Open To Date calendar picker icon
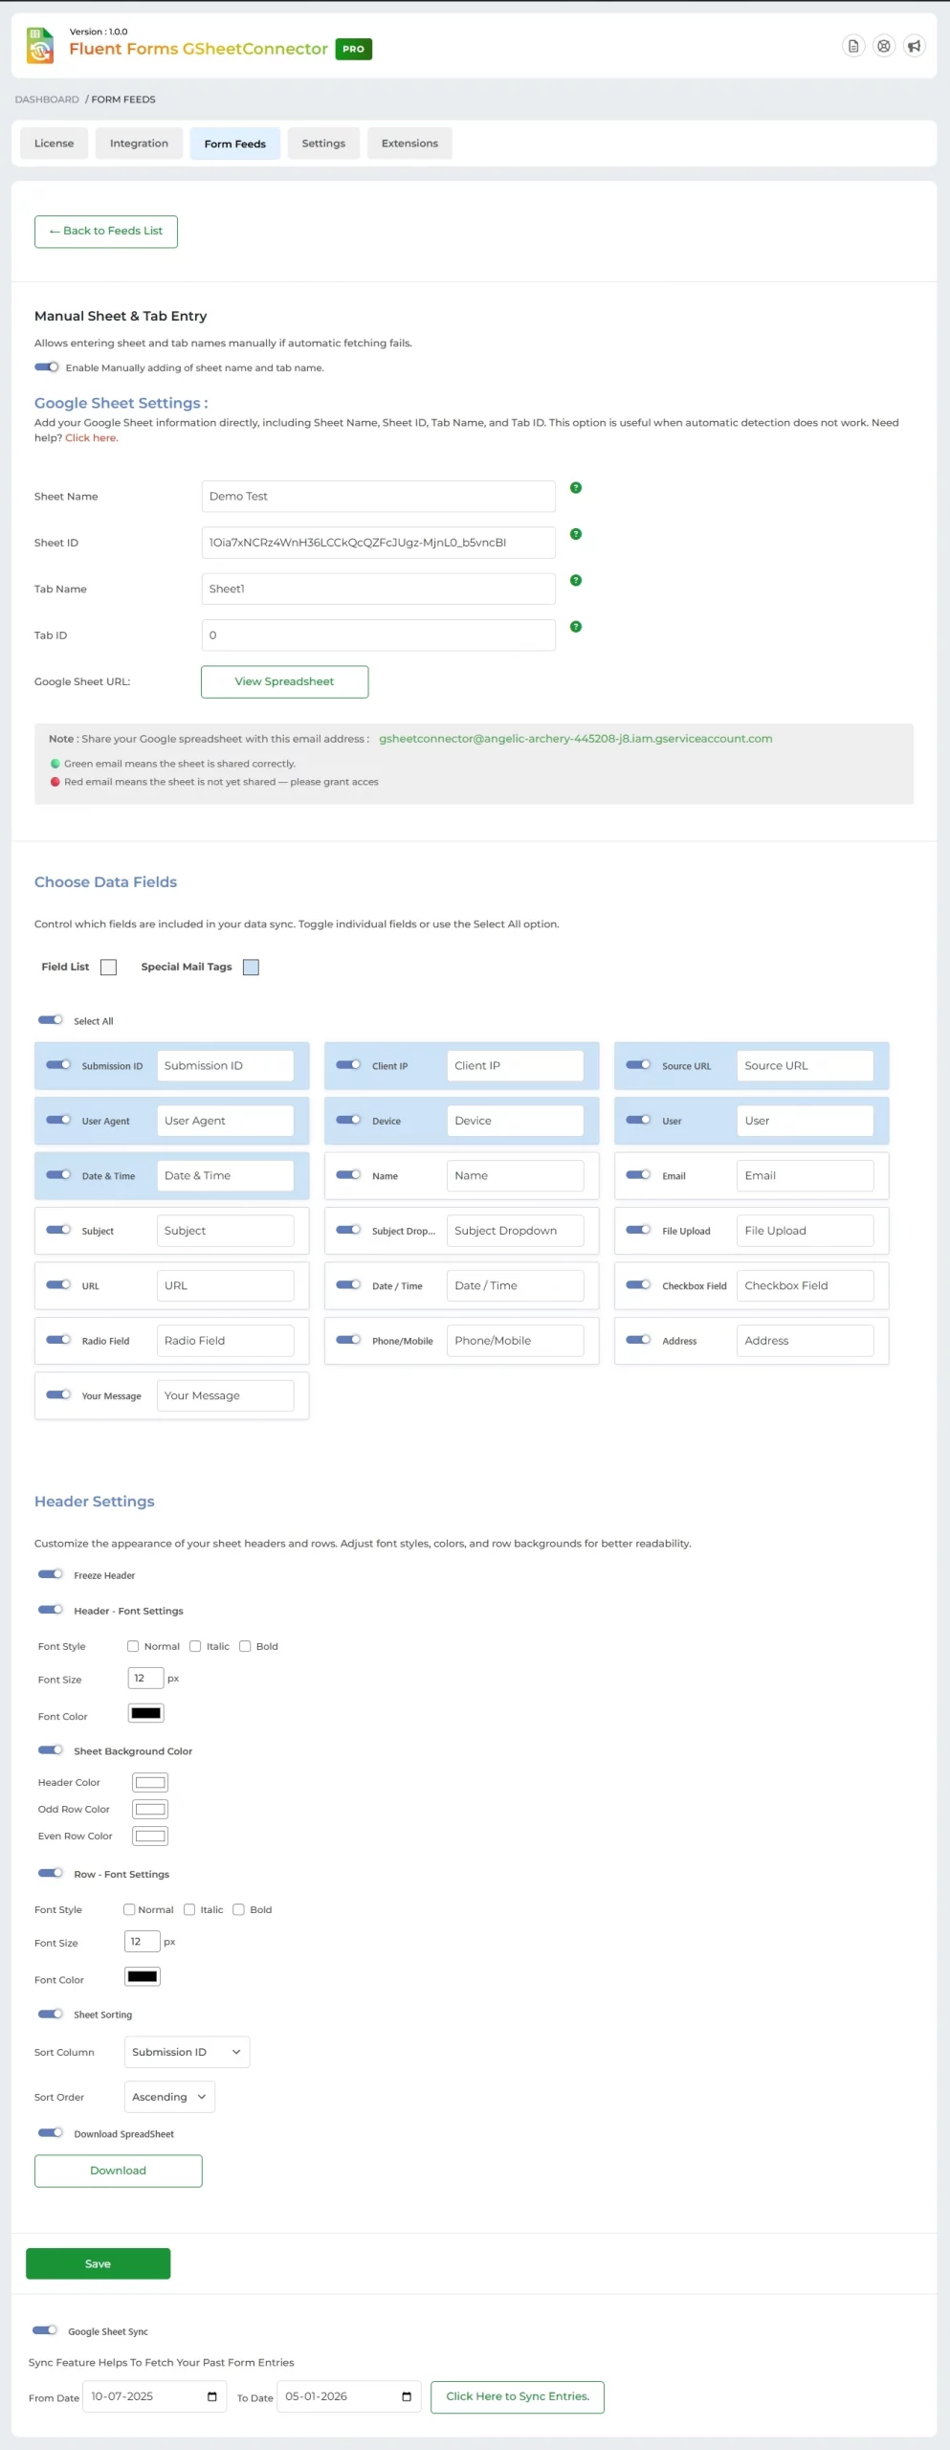The width and height of the screenshot is (950, 2450). click(407, 2396)
